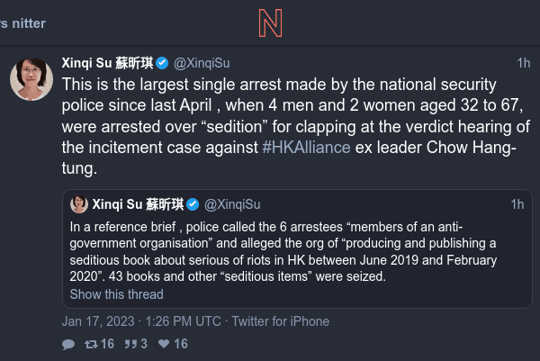Click @XinqiSu handle in the quoted tweet

(232, 204)
